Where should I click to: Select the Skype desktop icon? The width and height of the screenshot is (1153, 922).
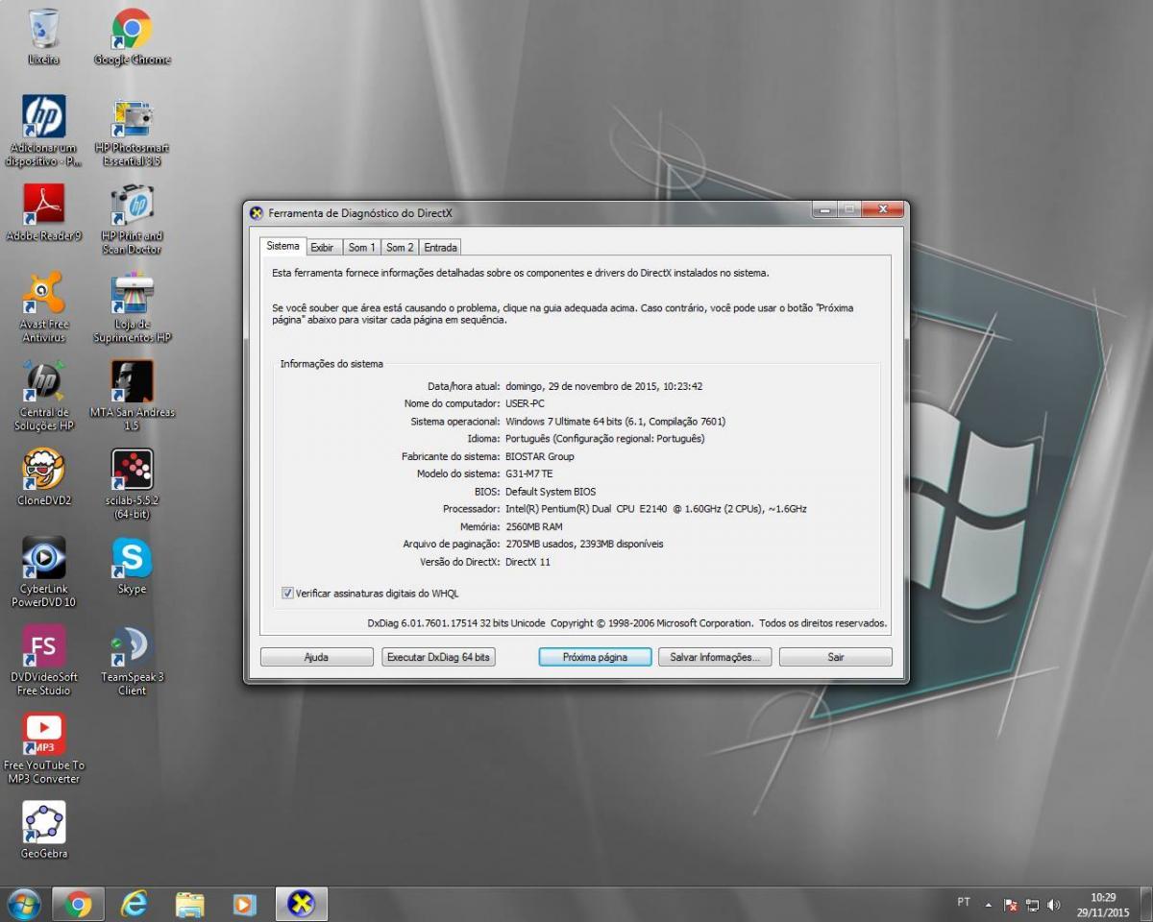pyautogui.click(x=132, y=566)
